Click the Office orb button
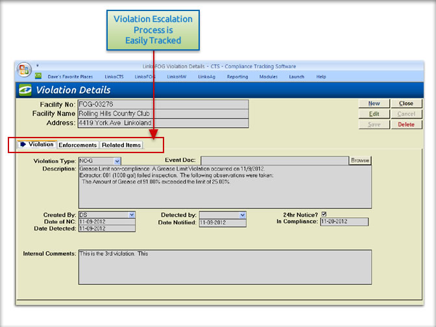 coord(24,69)
